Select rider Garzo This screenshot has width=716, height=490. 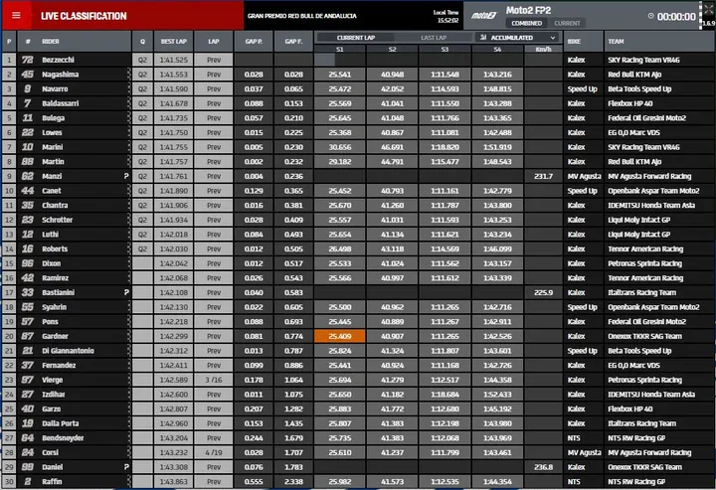point(51,408)
